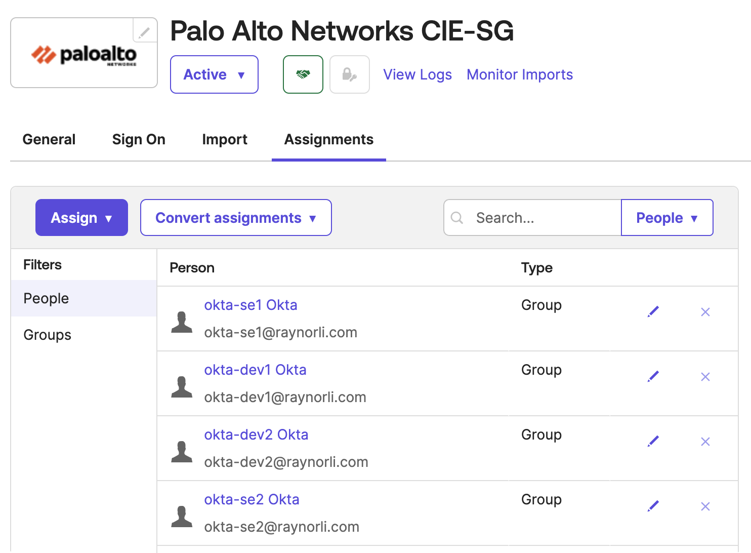Viewport: 751px width, 553px height.
Task: Select the Groups filter in the sidebar
Action: [84, 335]
